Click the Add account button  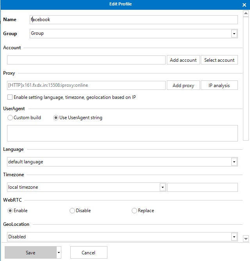(183, 60)
